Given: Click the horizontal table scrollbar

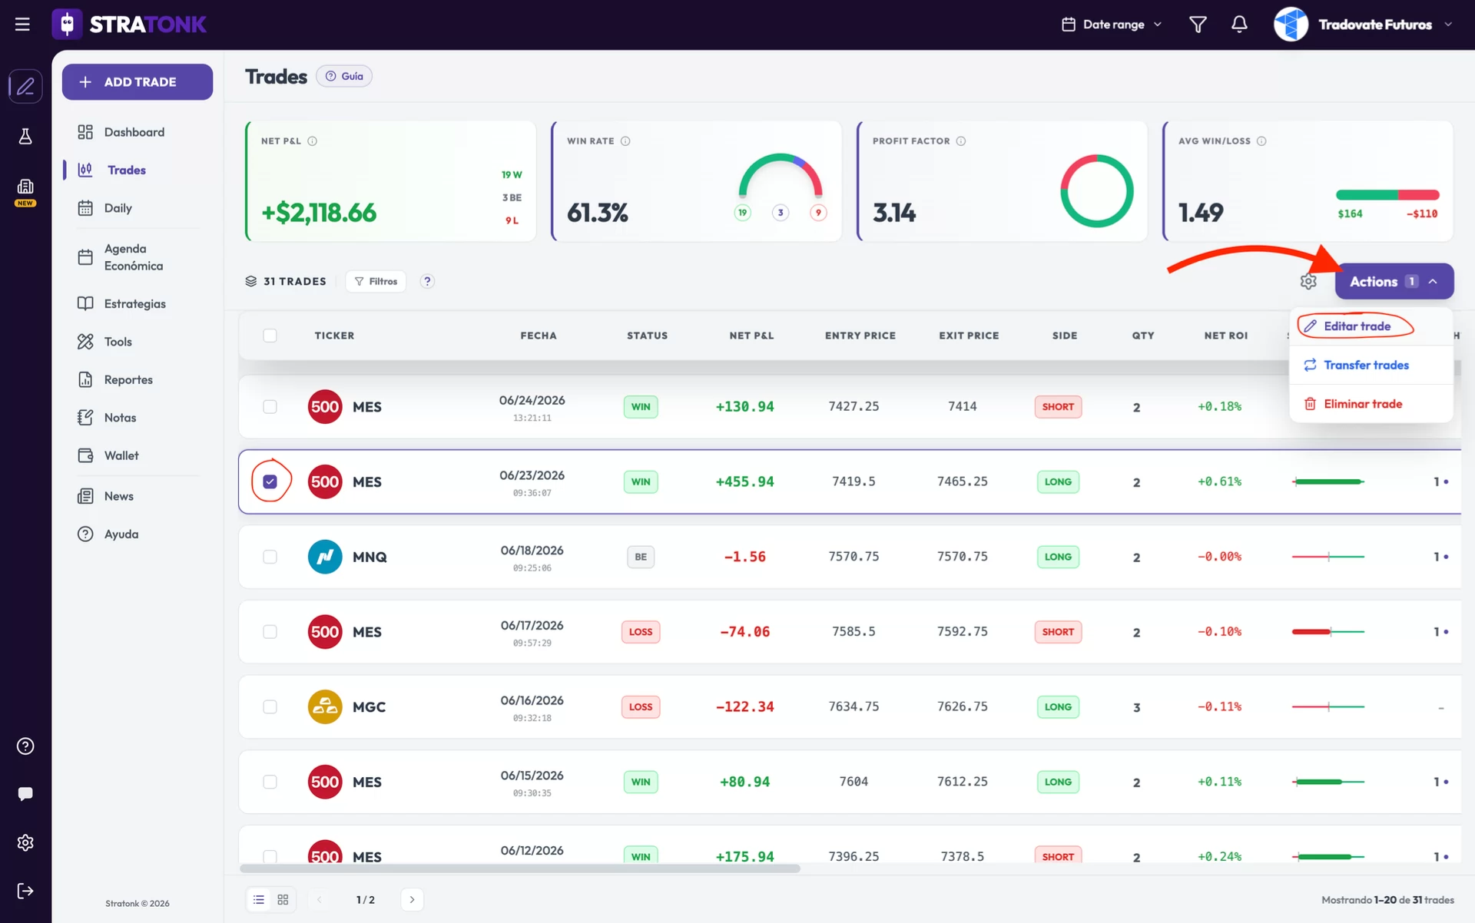Looking at the screenshot, I should 520,868.
